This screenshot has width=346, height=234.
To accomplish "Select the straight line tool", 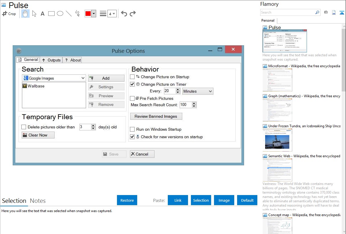I will (69, 14).
